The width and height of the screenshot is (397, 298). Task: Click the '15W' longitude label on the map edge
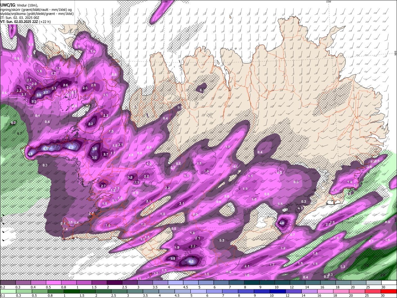(328, 2)
